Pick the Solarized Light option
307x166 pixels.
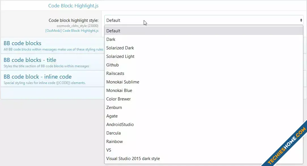[x=204, y=56]
